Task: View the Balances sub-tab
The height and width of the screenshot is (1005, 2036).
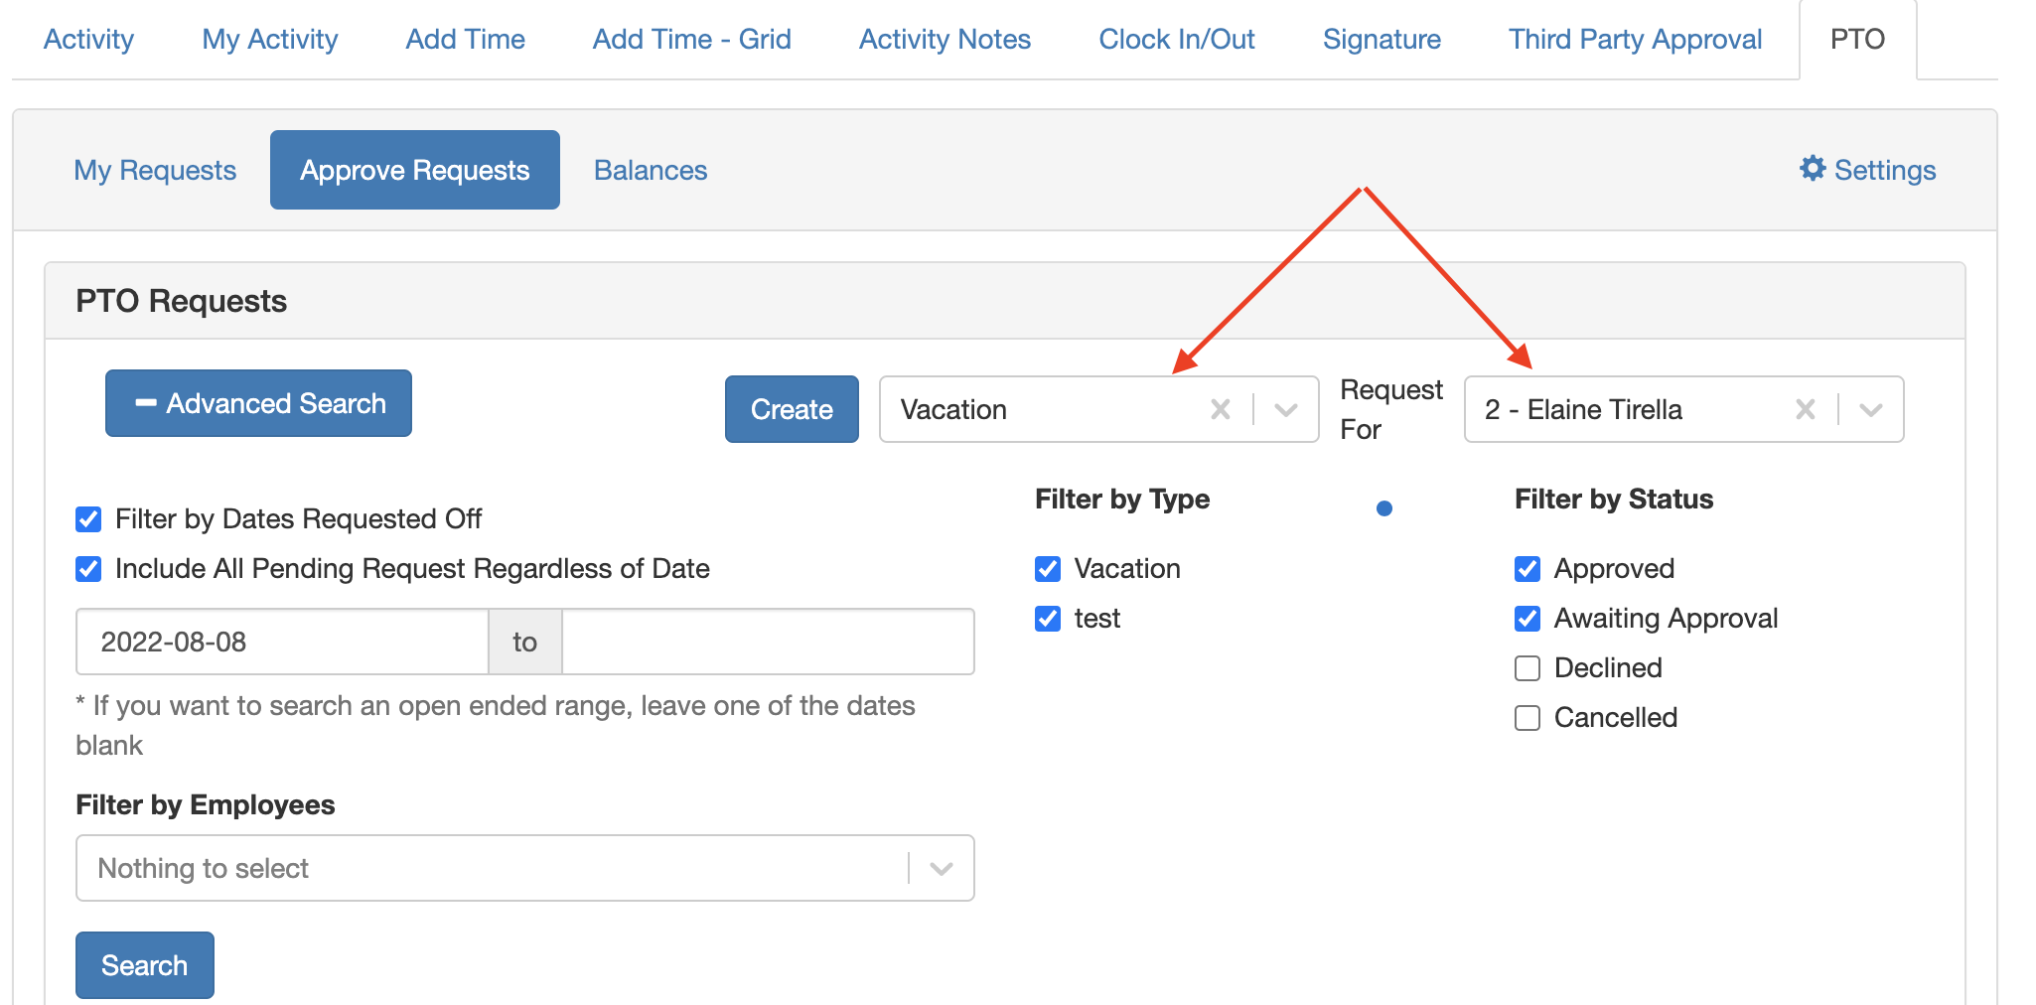Action: [x=651, y=170]
